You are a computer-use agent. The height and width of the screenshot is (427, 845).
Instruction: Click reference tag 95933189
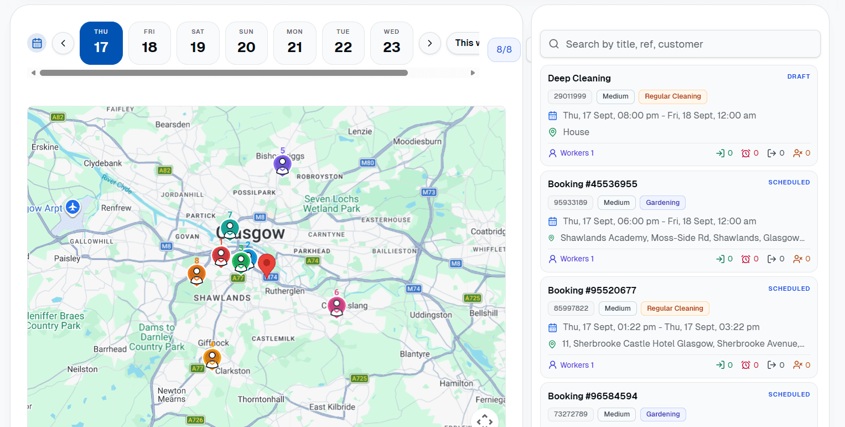pyautogui.click(x=571, y=203)
